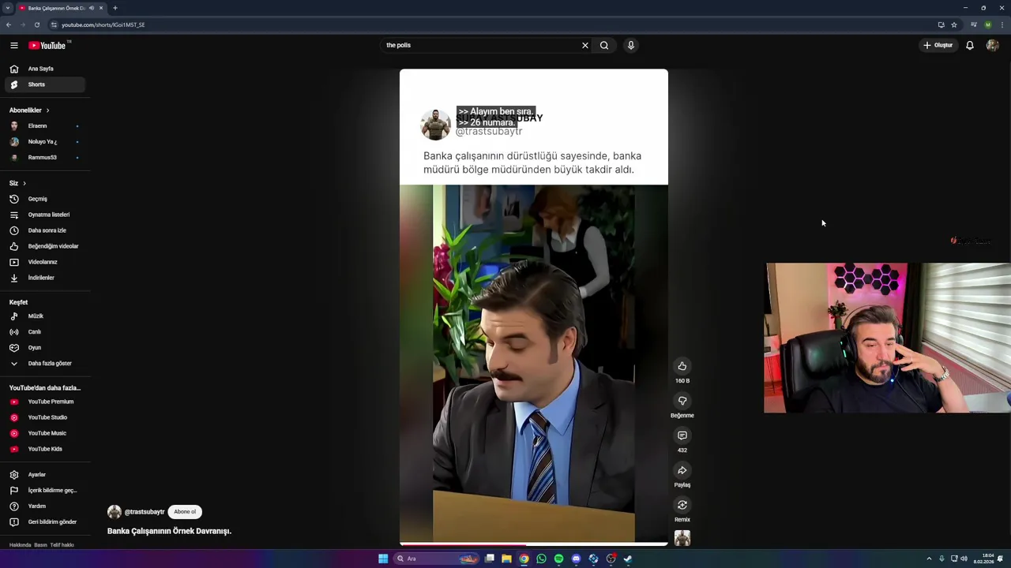
Task: Explore Canlı live category
Action: pyautogui.click(x=44, y=332)
